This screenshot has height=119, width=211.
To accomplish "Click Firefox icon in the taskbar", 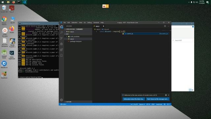I will click(x=14, y=2).
